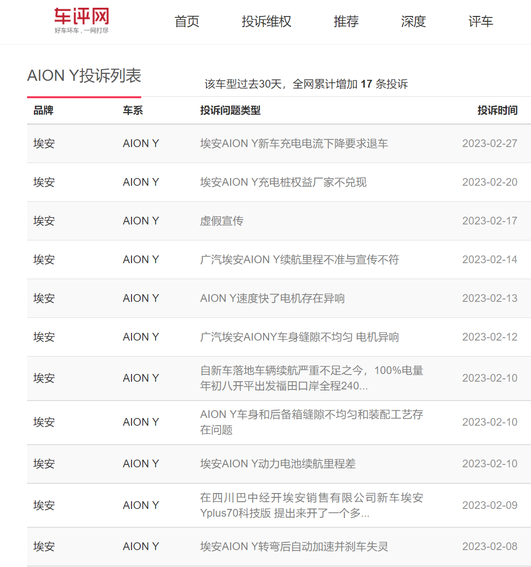Click the date 2023-02-20
Image resolution: width=531 pixels, height=567 pixels.
(x=490, y=182)
